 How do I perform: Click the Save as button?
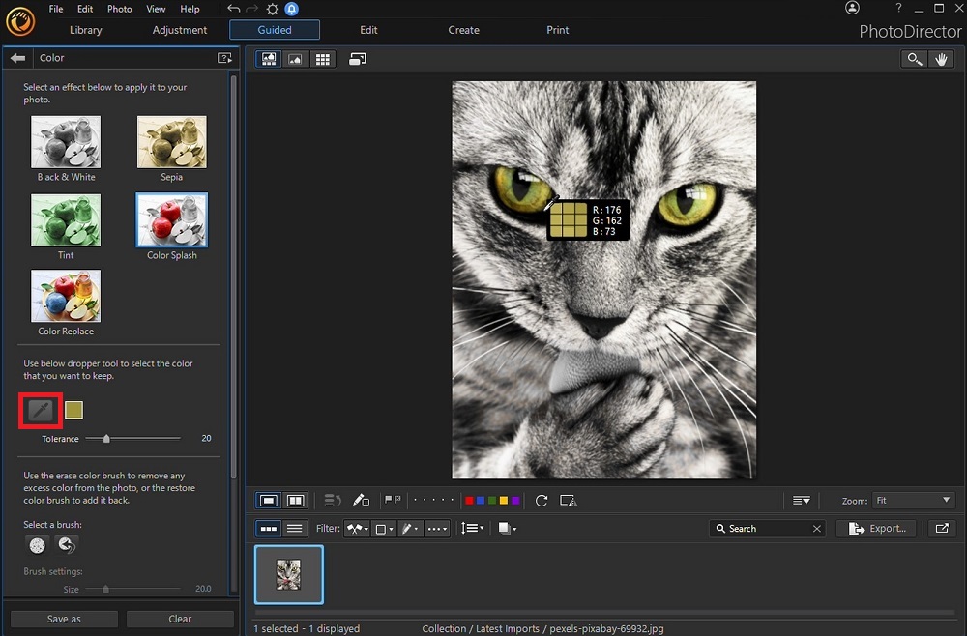[63, 618]
